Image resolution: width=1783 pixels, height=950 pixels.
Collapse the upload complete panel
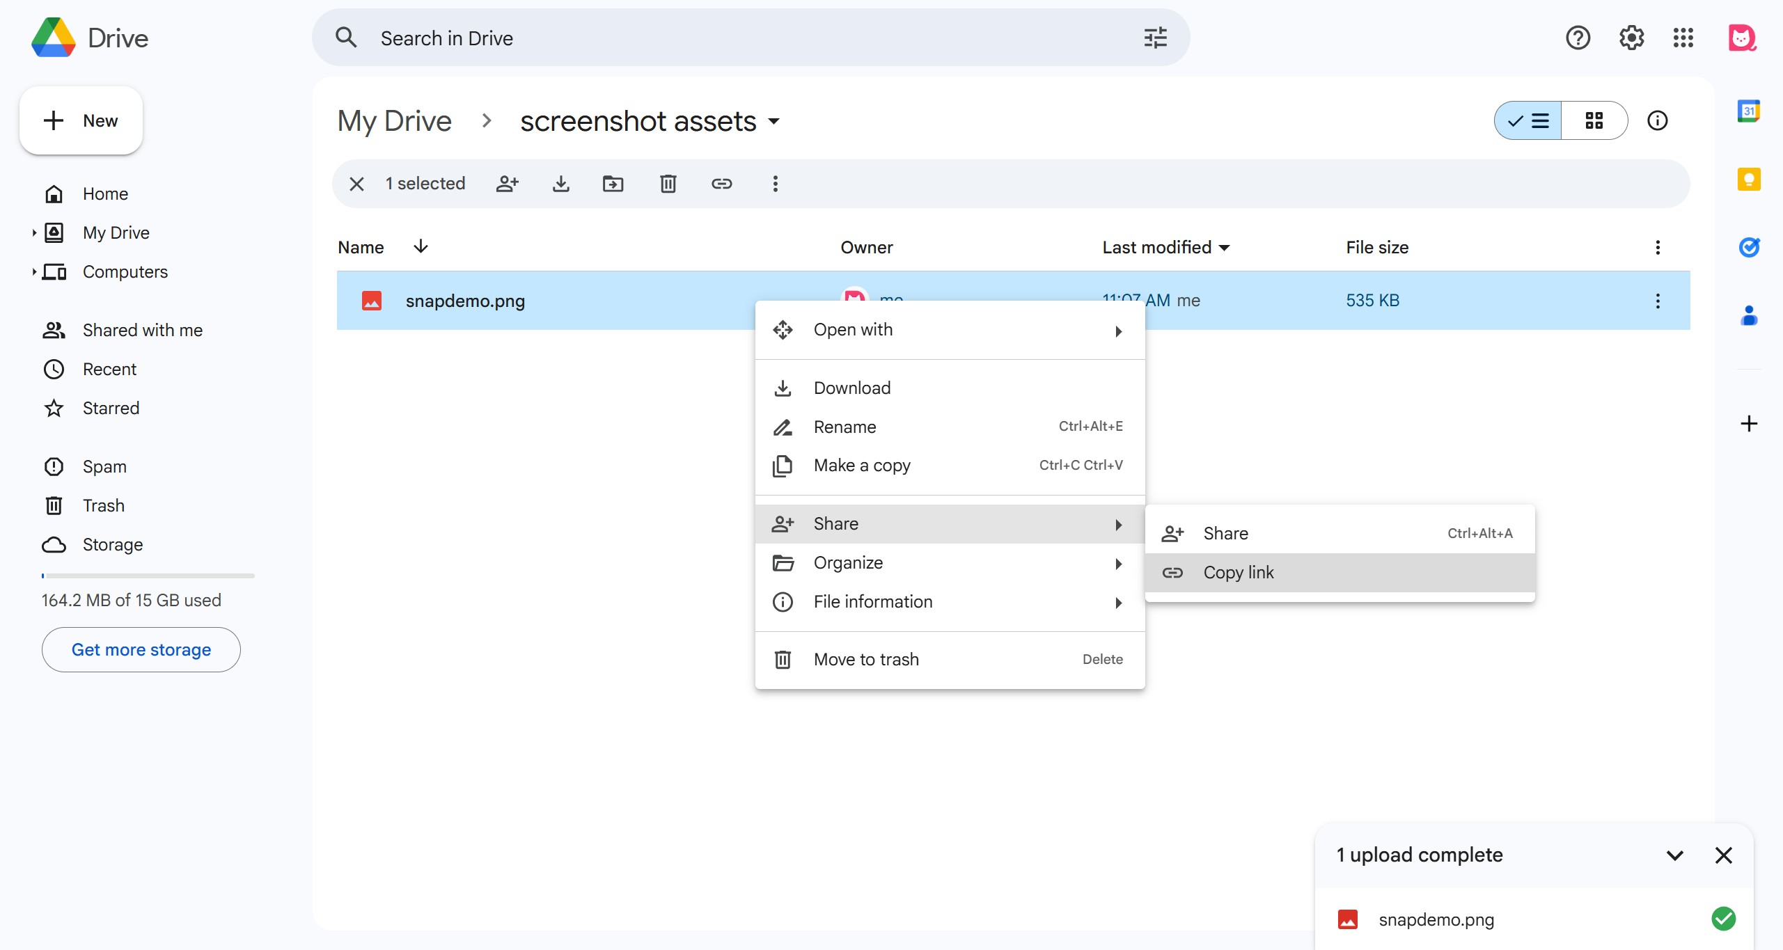(x=1674, y=855)
